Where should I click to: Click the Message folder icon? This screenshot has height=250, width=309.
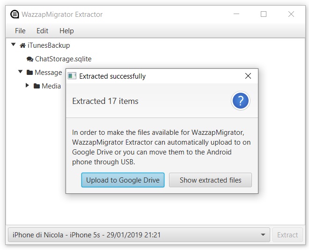pos(29,73)
